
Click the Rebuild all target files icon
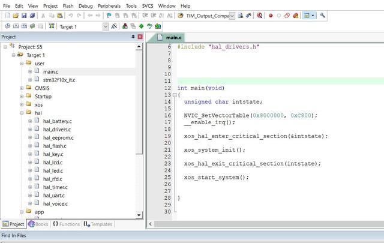tap(24, 26)
